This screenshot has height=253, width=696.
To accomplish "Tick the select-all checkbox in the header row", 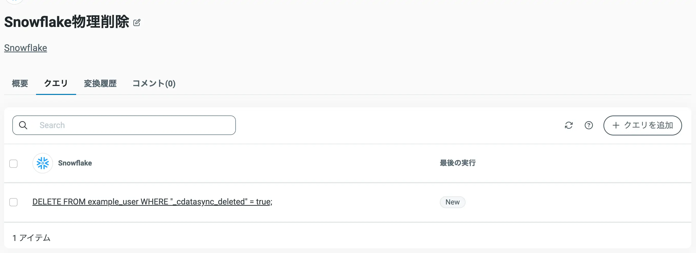I will 14,163.
